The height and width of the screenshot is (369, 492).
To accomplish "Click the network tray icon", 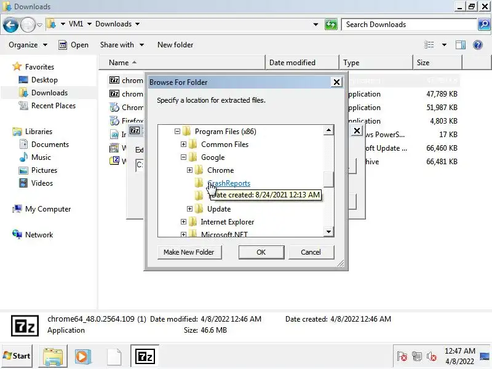I will click(417, 356).
